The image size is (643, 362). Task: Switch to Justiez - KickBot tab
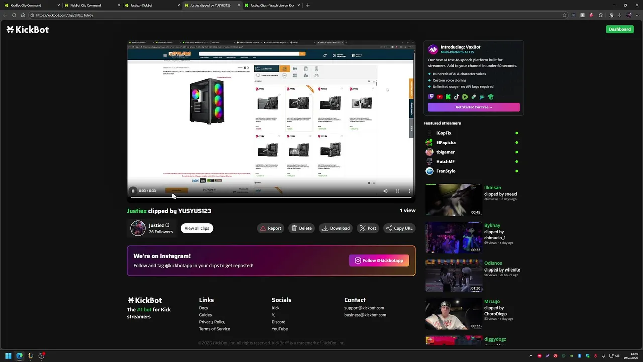pos(151,5)
